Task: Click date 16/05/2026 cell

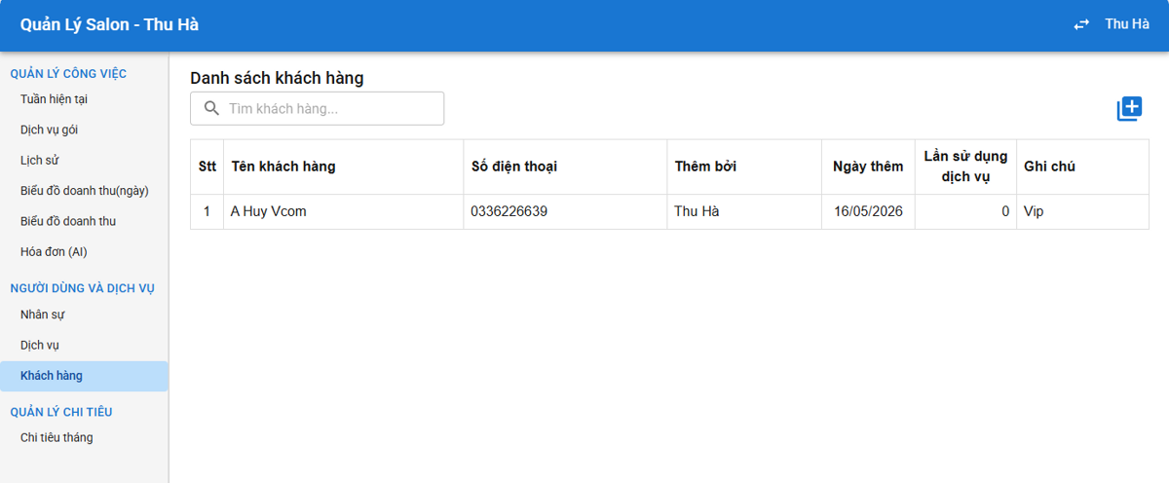Action: click(x=869, y=211)
